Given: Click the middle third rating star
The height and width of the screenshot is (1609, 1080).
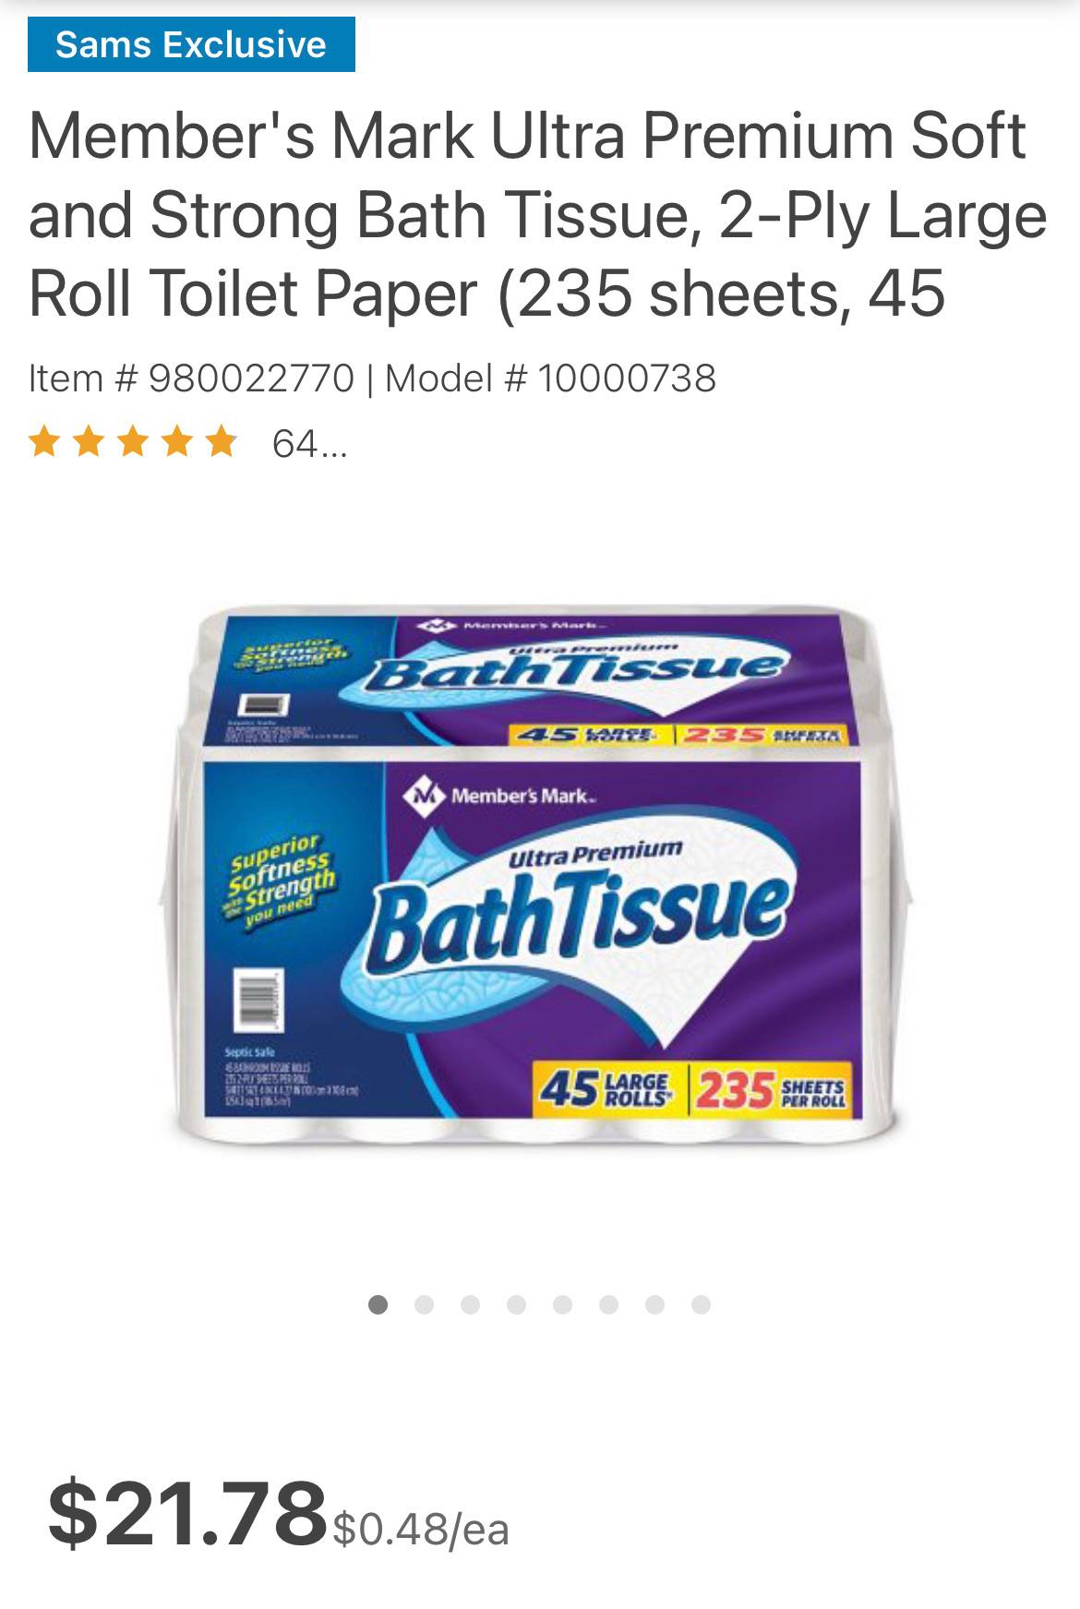Looking at the screenshot, I should coord(133,442).
